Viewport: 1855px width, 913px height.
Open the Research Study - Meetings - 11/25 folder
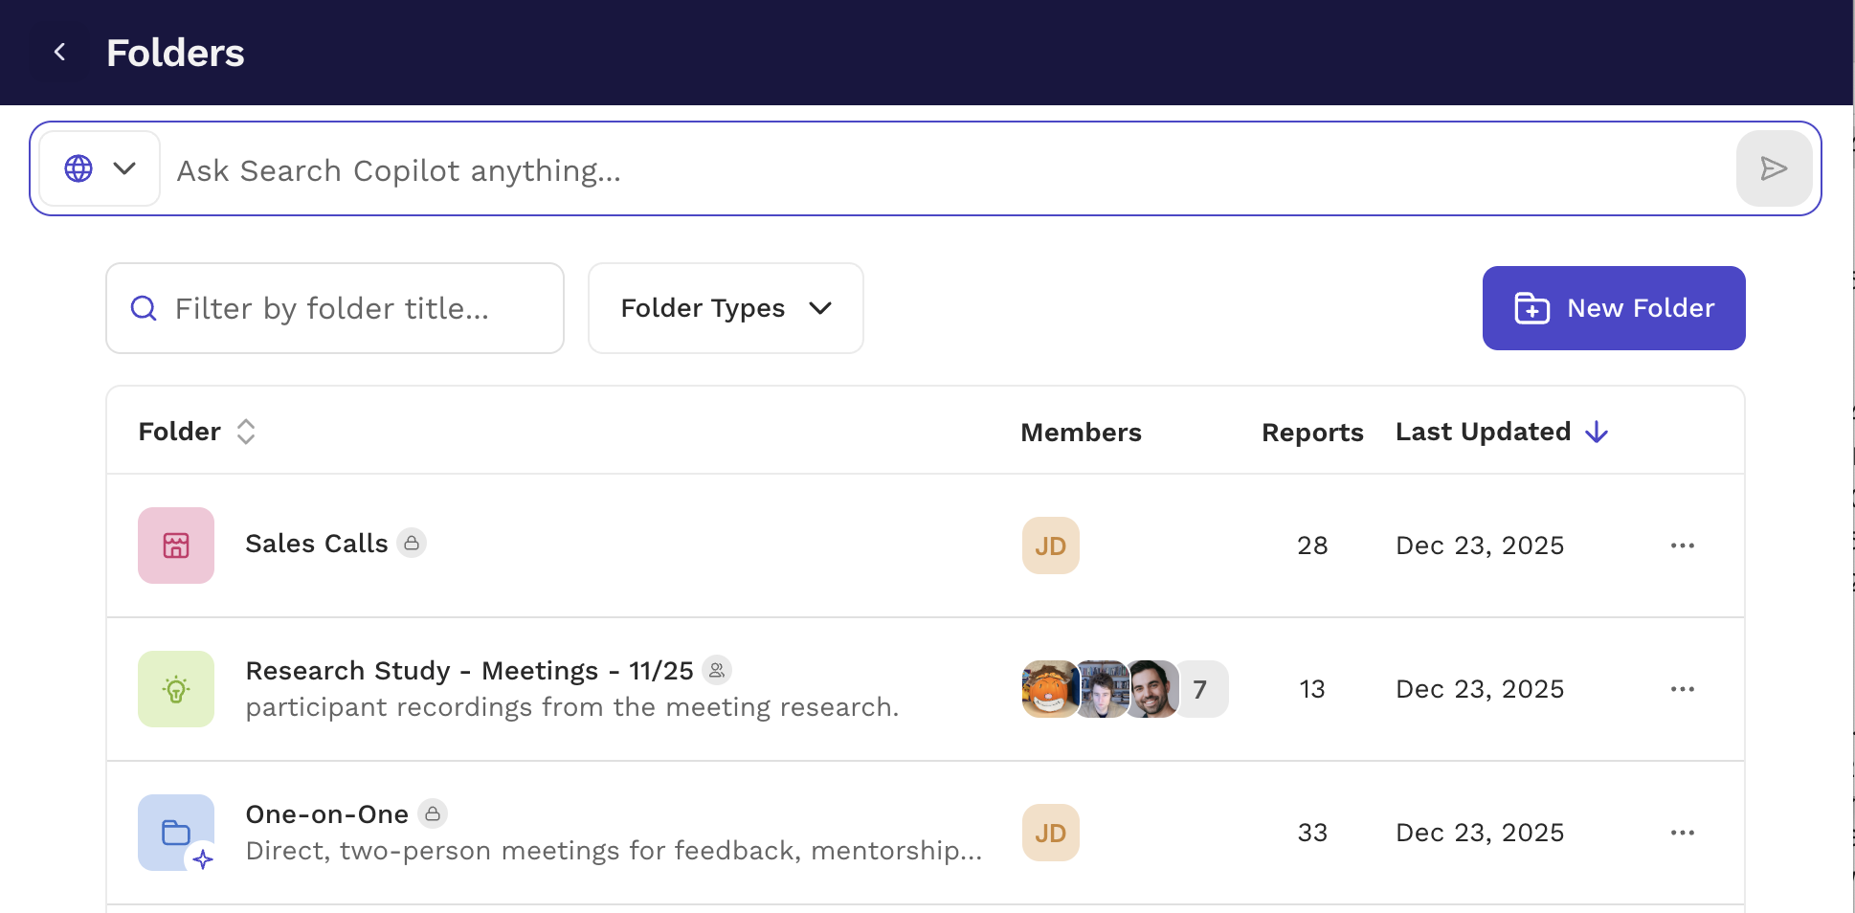tap(469, 670)
